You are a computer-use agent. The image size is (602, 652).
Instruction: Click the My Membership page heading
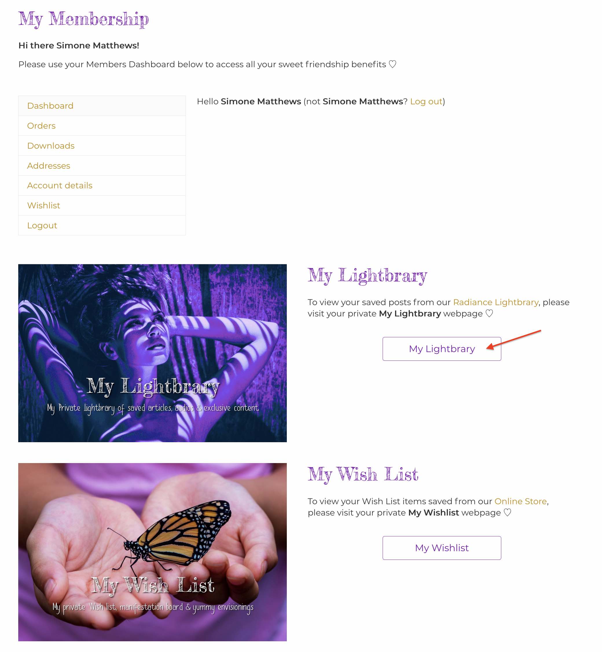84,19
